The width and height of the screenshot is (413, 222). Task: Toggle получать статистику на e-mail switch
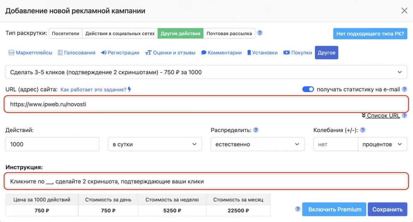tap(308, 89)
